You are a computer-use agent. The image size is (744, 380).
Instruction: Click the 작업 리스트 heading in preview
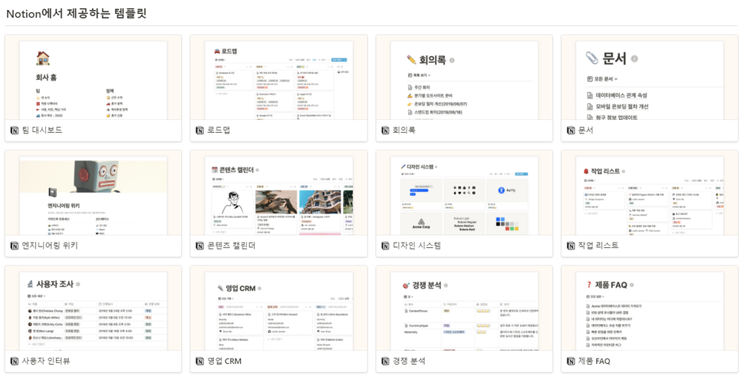tap(605, 171)
